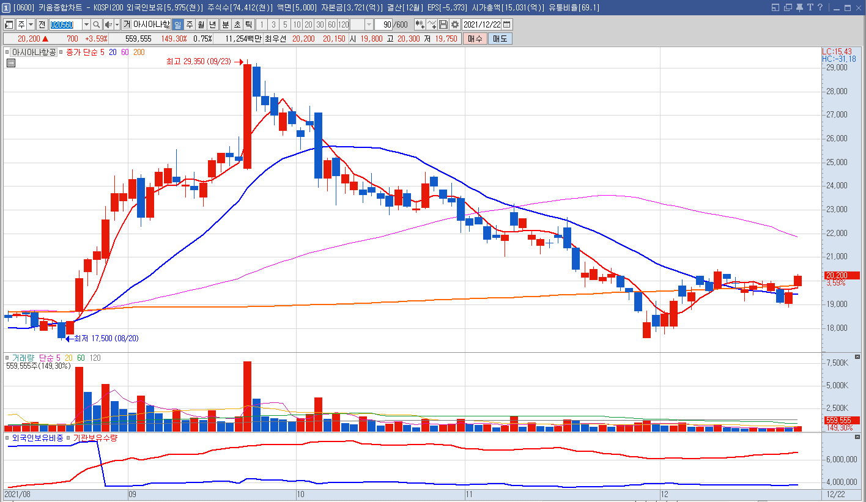This screenshot has width=866, height=502.
Task: Open chart settings gear icon
Action: click(455, 24)
